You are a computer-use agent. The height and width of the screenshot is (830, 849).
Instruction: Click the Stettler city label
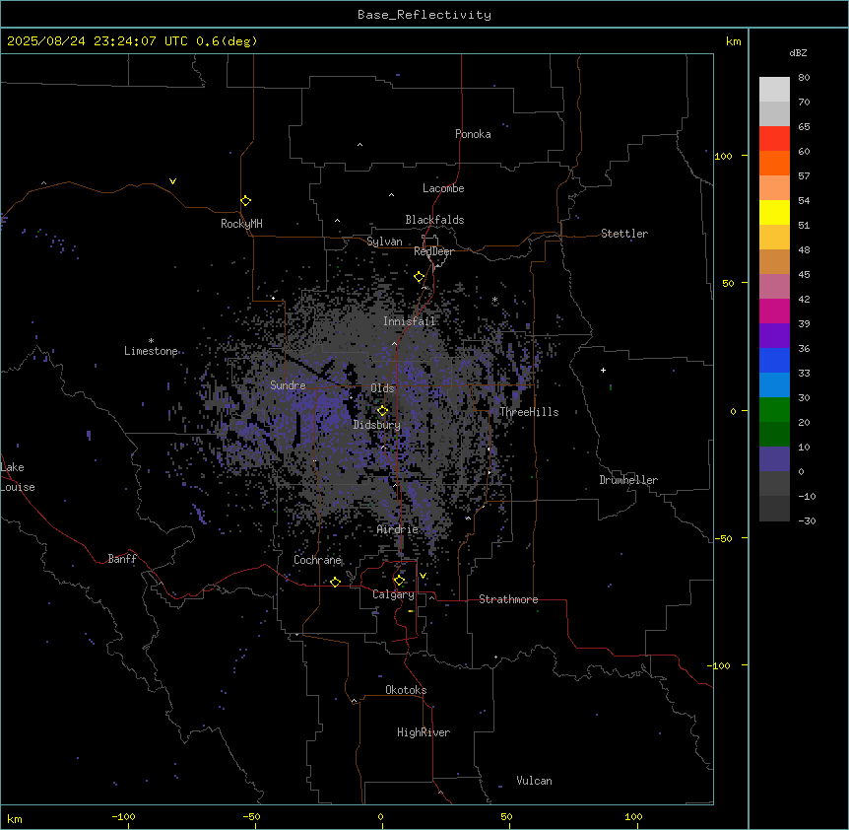[624, 234]
